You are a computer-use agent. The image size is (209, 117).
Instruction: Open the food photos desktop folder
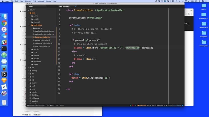204,34
